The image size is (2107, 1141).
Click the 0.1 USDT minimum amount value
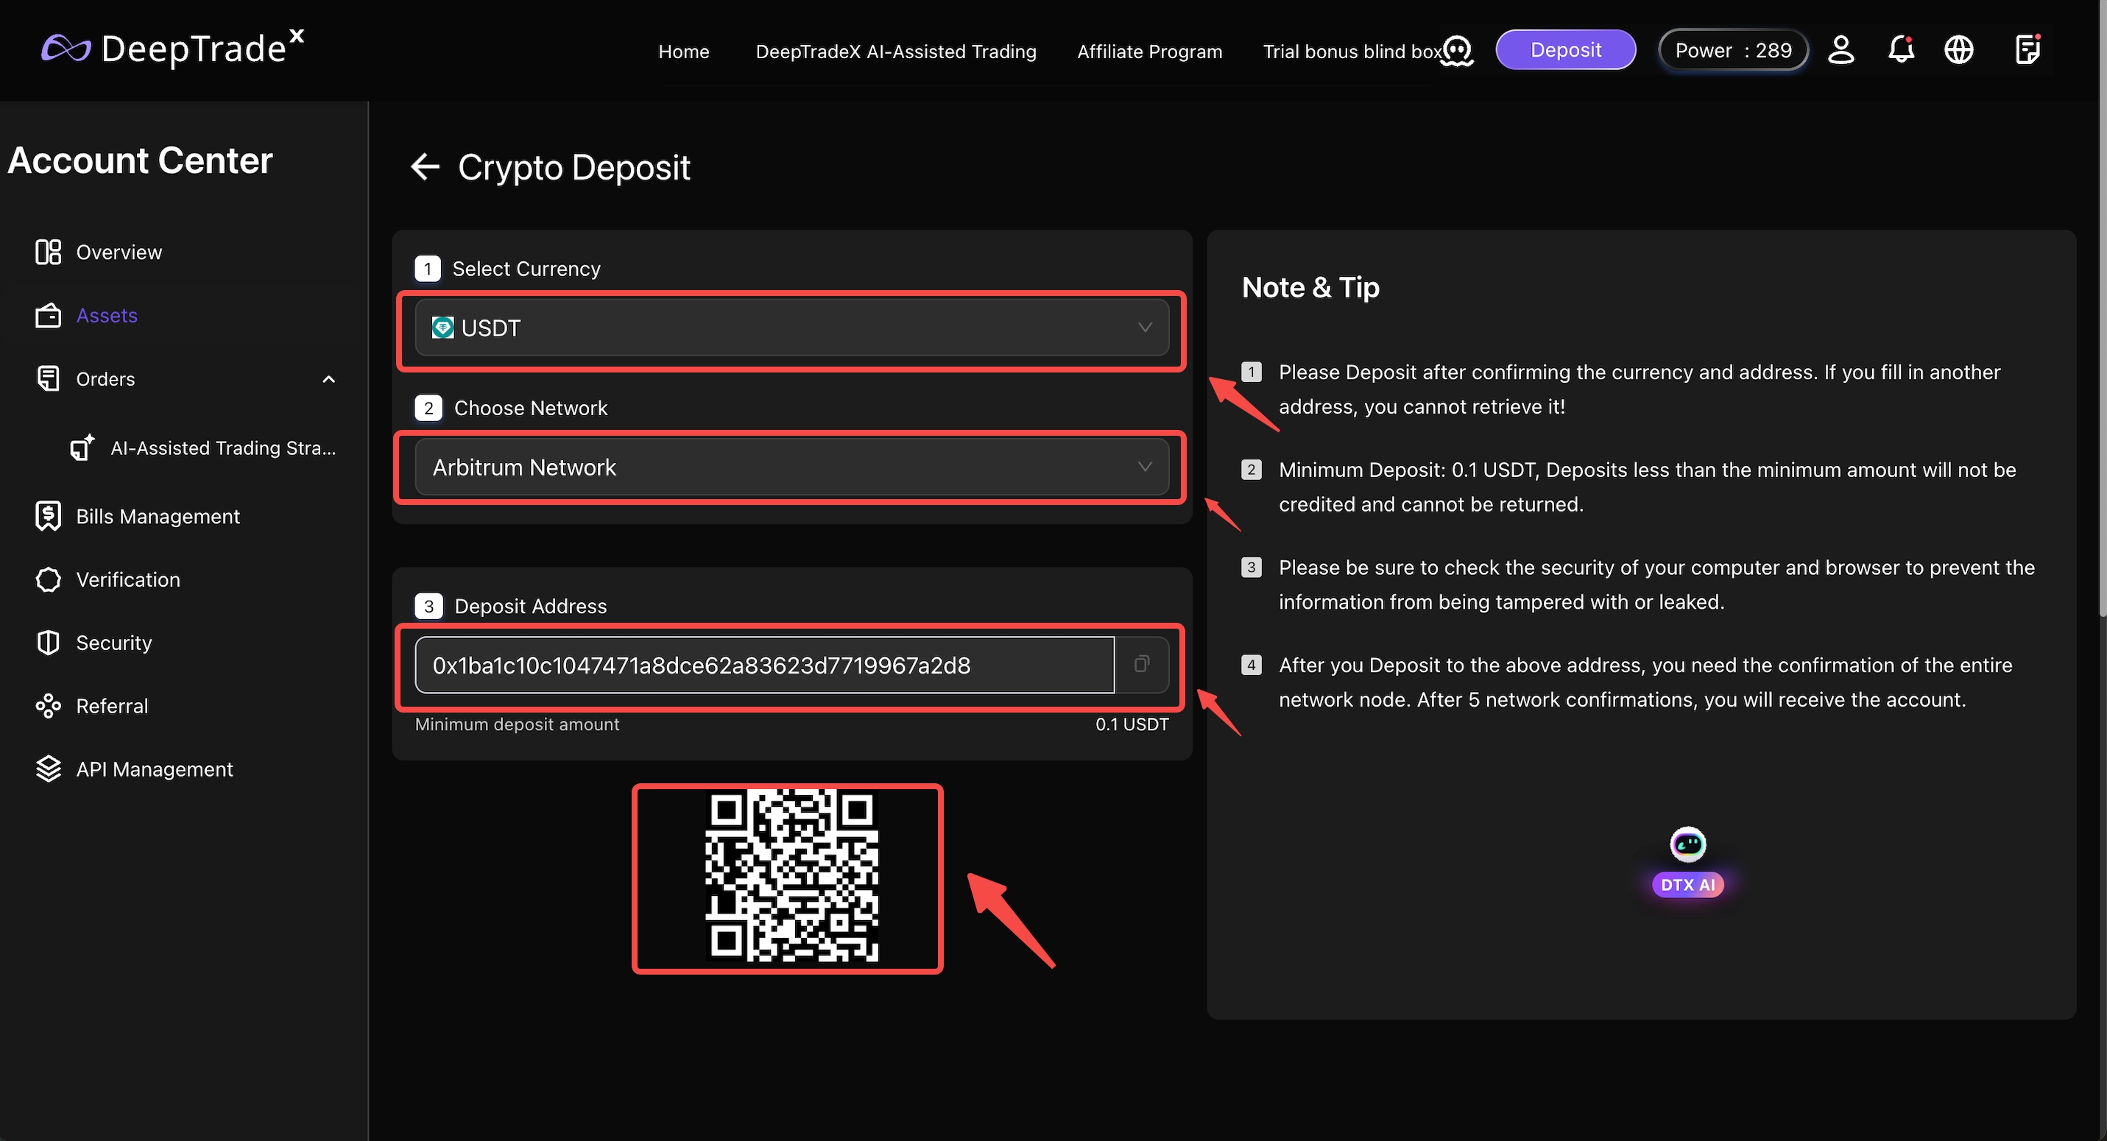click(1132, 724)
